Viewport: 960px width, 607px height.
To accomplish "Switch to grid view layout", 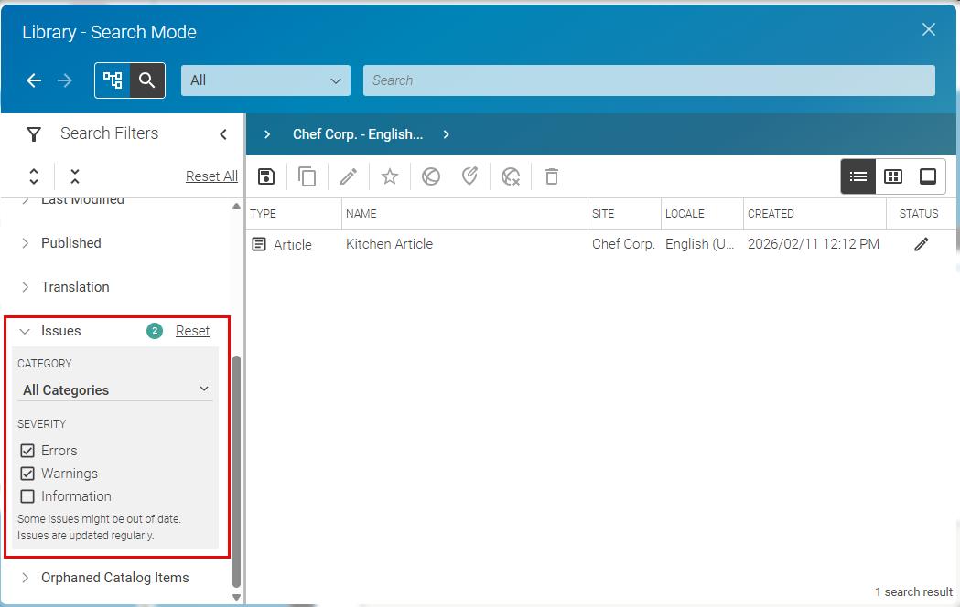I will pos(892,176).
